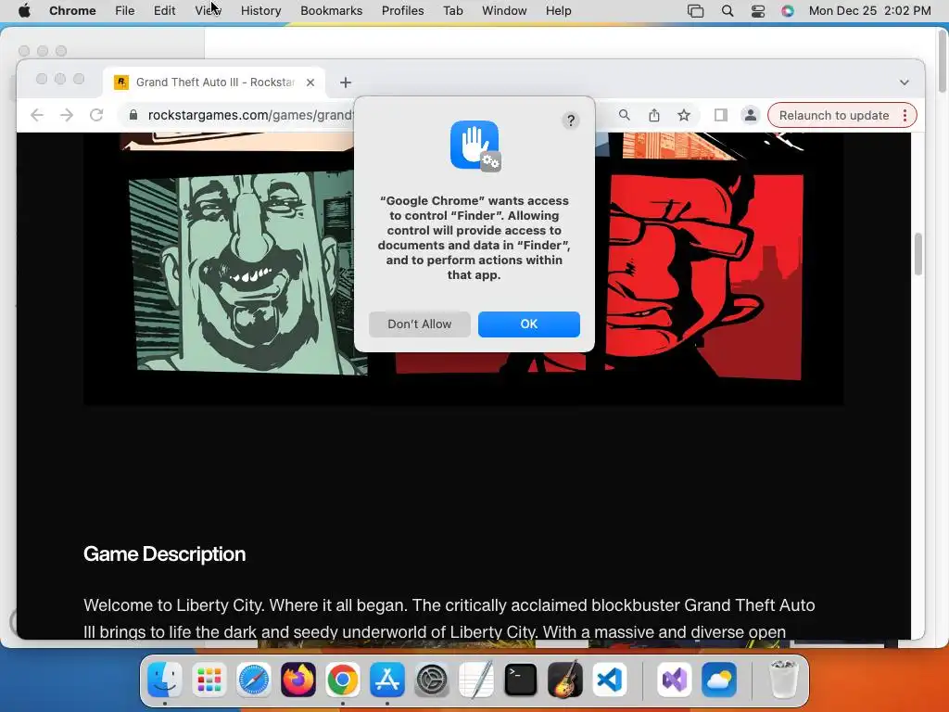Image resolution: width=949 pixels, height=712 pixels.
Task: Open Stage Manager menu bar icon
Action: click(x=695, y=11)
